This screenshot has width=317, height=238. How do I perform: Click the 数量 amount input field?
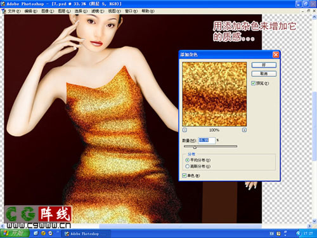click(207, 140)
